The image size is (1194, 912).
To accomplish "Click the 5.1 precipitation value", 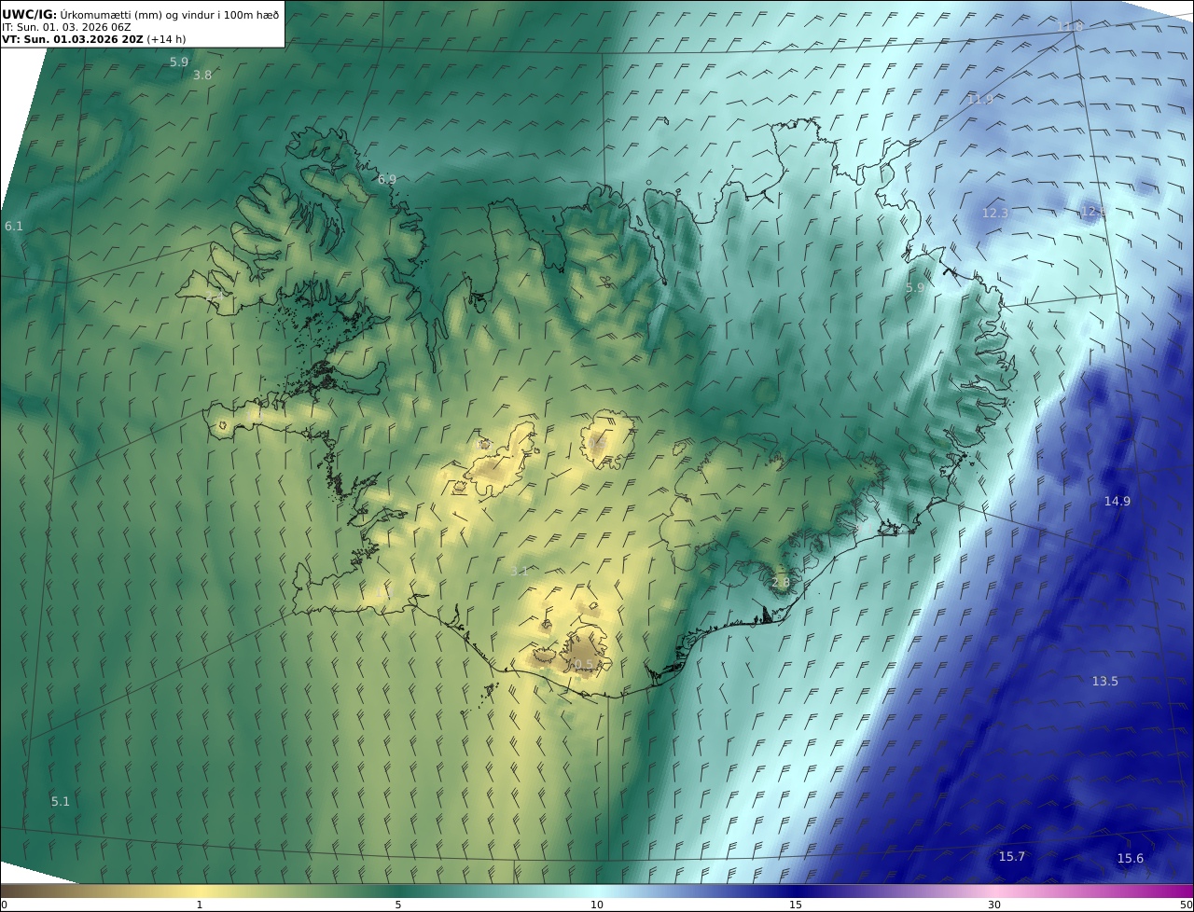I will [x=61, y=802].
